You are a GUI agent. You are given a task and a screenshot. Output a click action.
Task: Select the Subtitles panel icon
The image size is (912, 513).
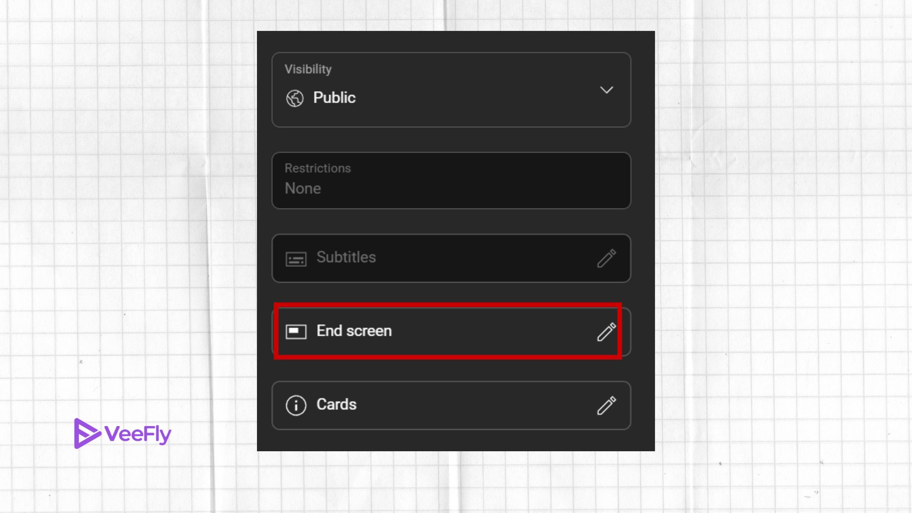[x=295, y=258]
